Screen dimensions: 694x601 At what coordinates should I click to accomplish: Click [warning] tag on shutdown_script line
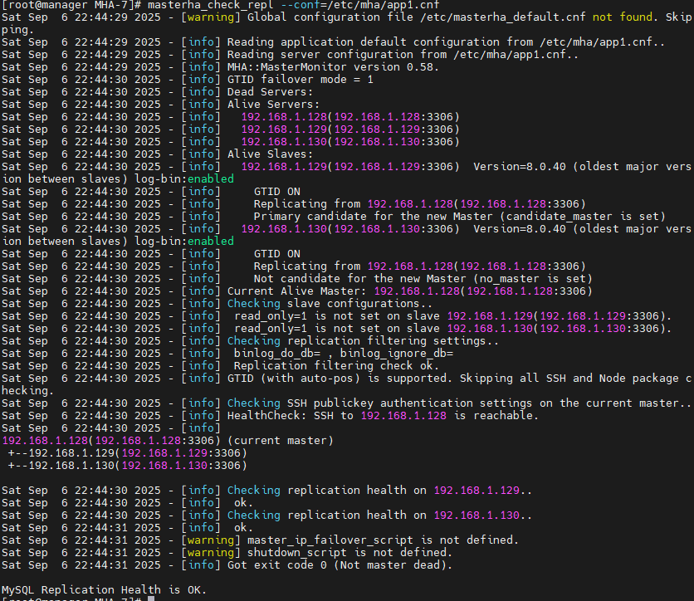pos(211,552)
